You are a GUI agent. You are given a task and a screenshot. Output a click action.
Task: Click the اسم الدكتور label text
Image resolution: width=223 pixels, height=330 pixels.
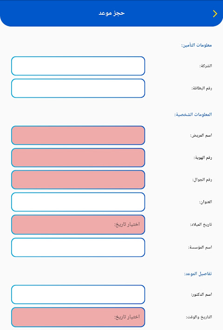tap(201, 294)
